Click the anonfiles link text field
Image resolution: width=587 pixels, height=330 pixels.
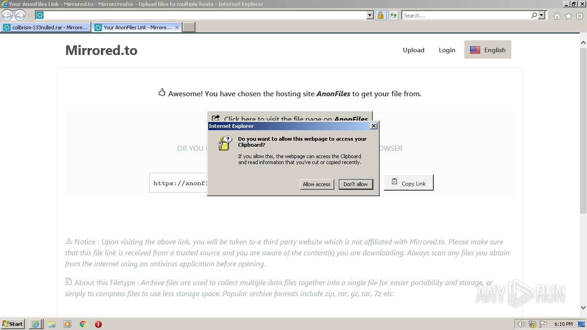[178, 183]
